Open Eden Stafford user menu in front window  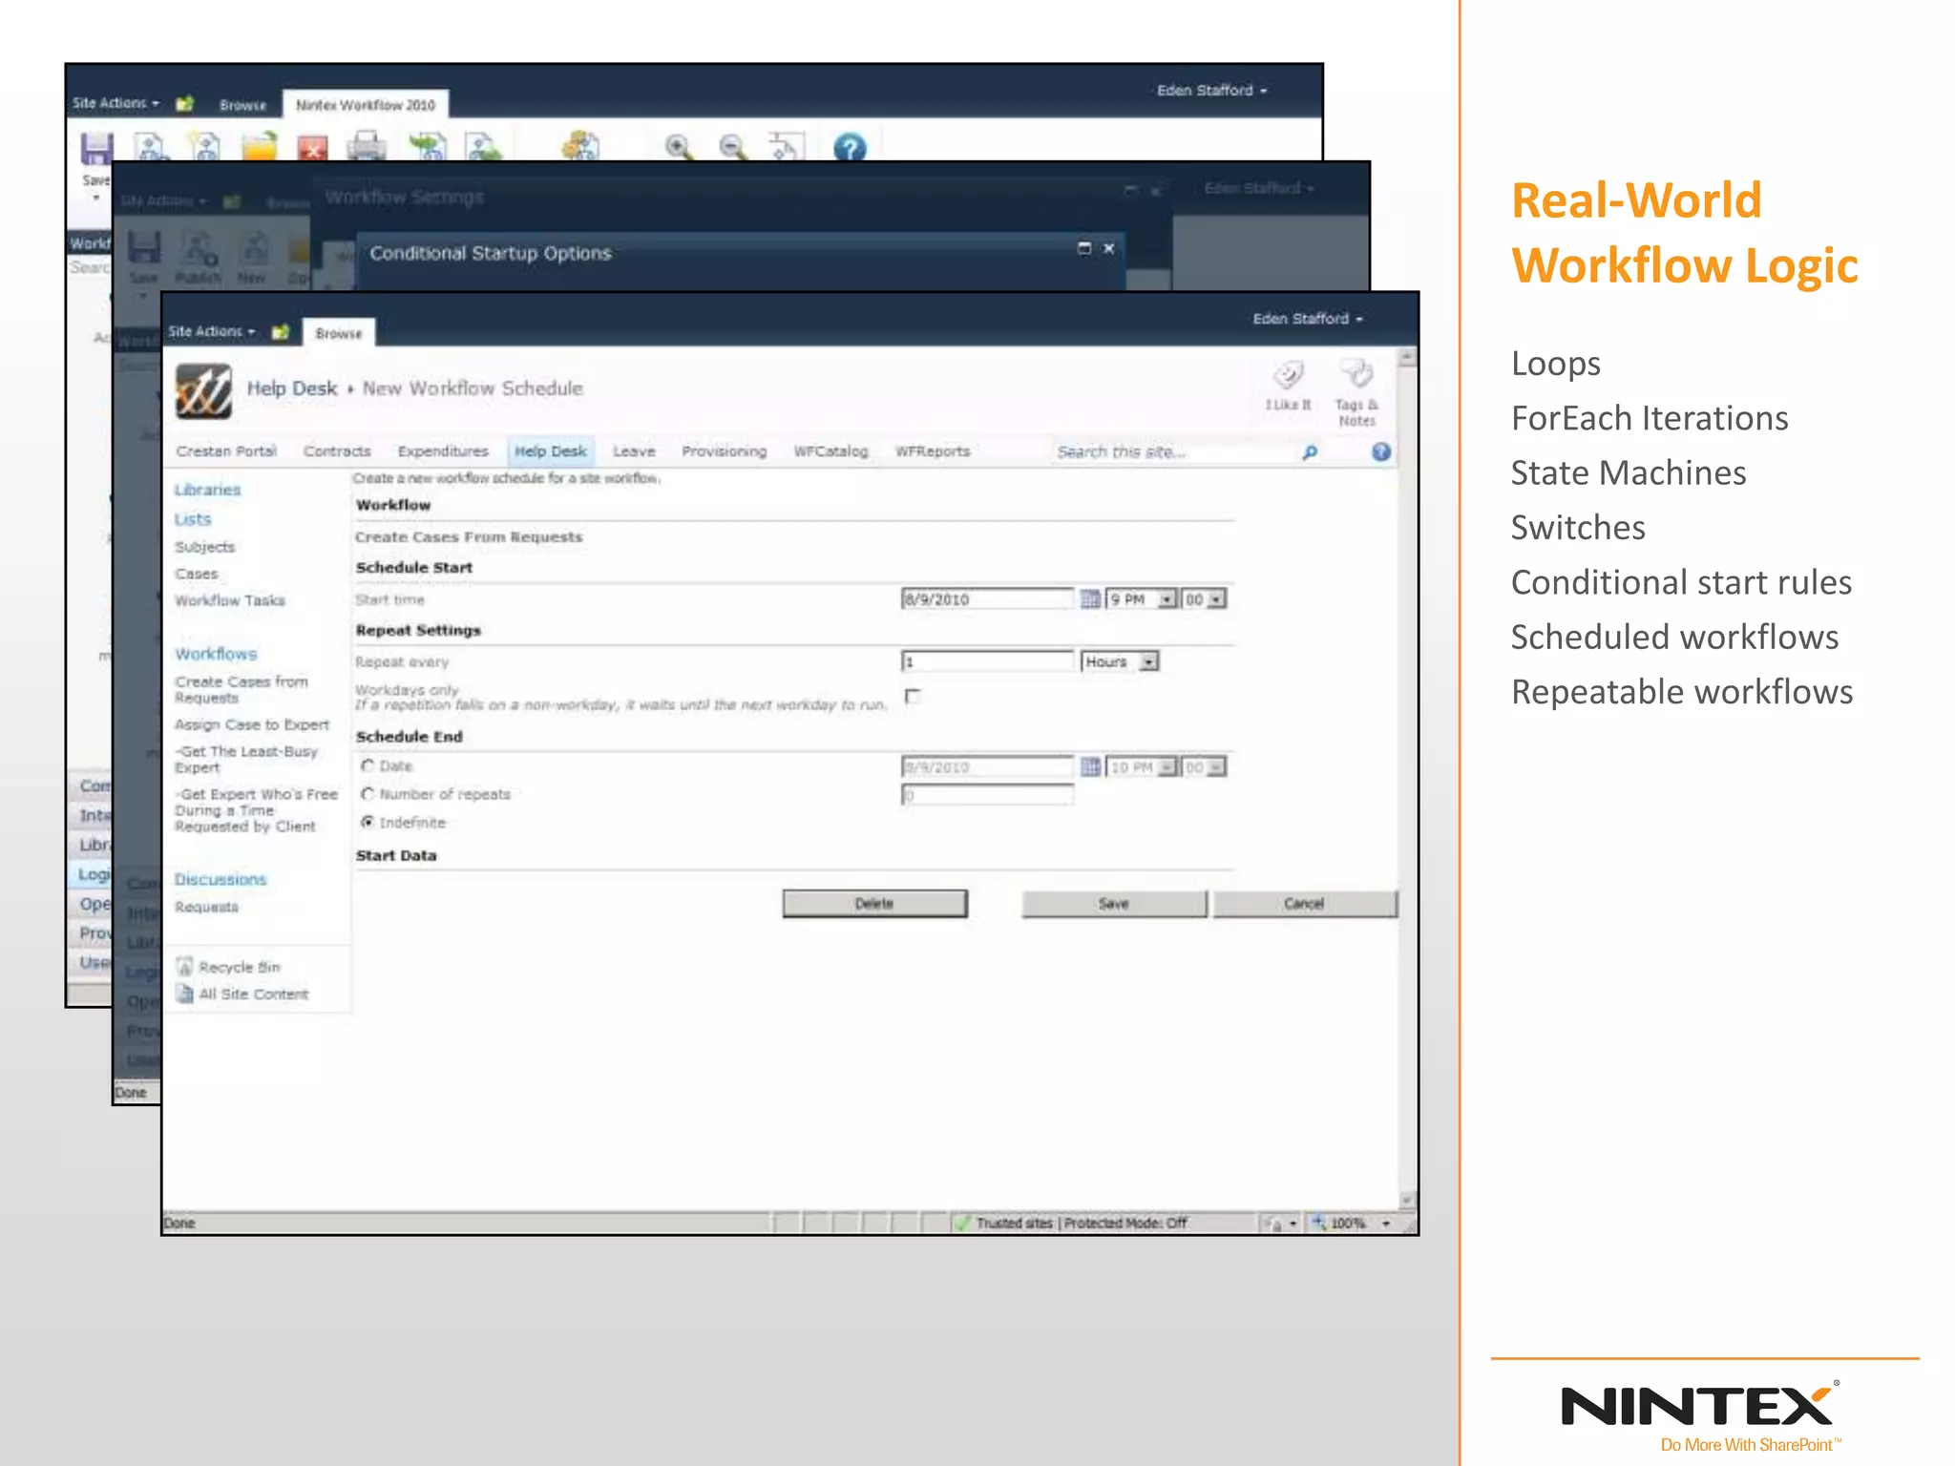click(1308, 318)
